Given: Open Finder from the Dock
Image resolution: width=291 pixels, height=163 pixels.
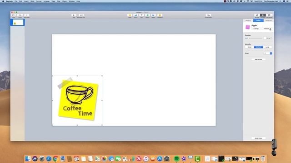Looking at the screenshot, I should [x=28, y=158].
